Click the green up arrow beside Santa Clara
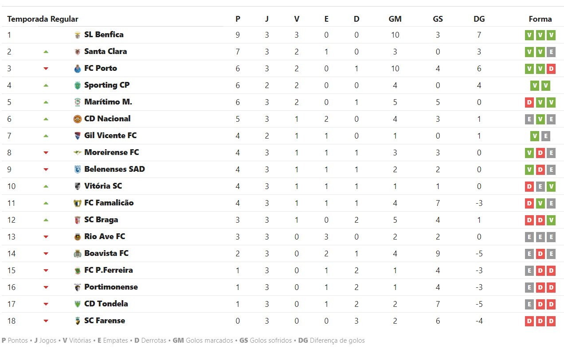The width and height of the screenshot is (564, 348). click(46, 52)
